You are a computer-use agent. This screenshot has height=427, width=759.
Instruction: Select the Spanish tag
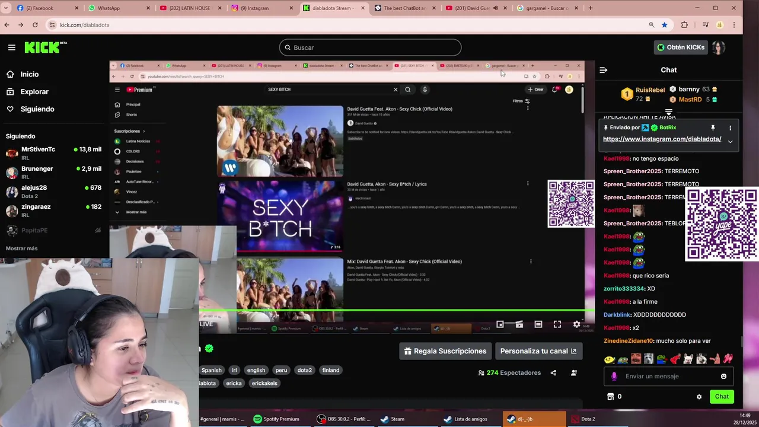(211, 370)
